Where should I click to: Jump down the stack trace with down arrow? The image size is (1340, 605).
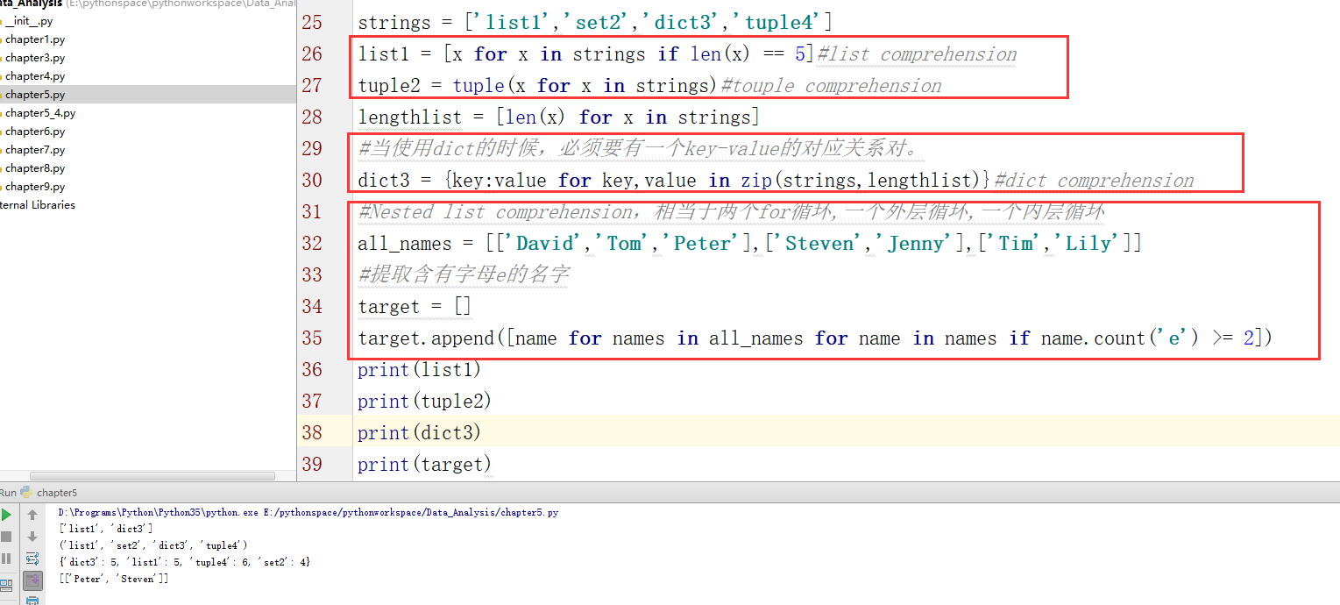point(32,537)
